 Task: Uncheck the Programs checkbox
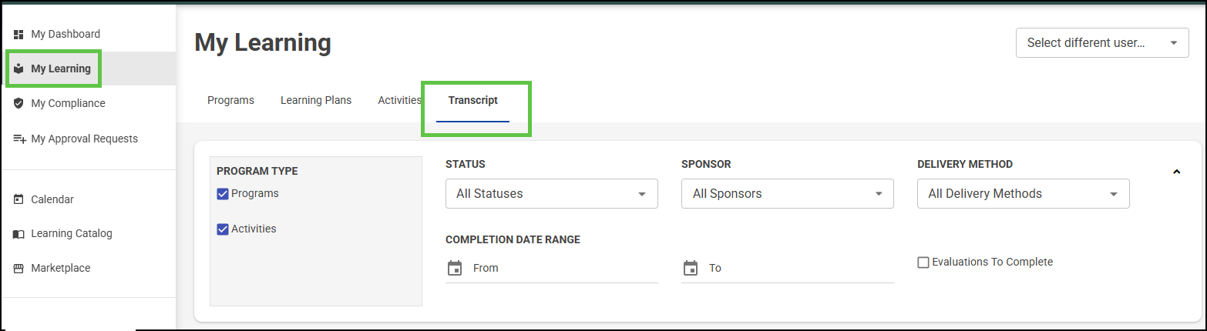[223, 194]
